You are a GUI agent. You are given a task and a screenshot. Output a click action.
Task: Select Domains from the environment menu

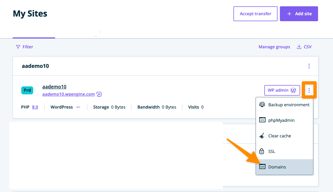(x=277, y=167)
